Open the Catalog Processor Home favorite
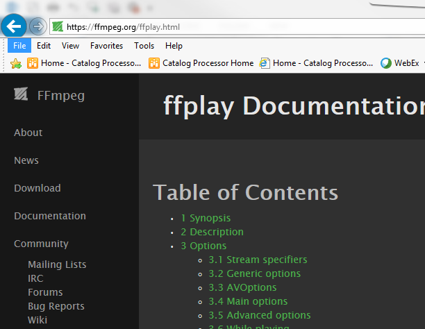 201,63
